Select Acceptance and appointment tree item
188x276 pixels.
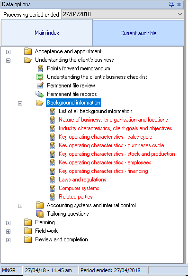[68, 51]
